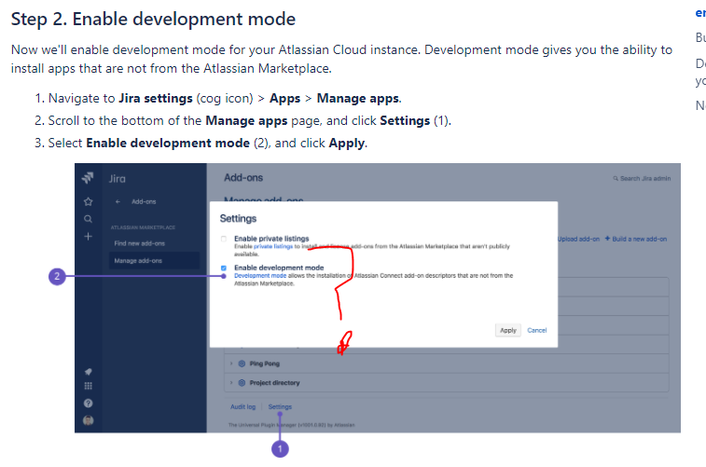Click the Settings link beside Audit log
Screen dimensions: 706x467
click(x=280, y=406)
